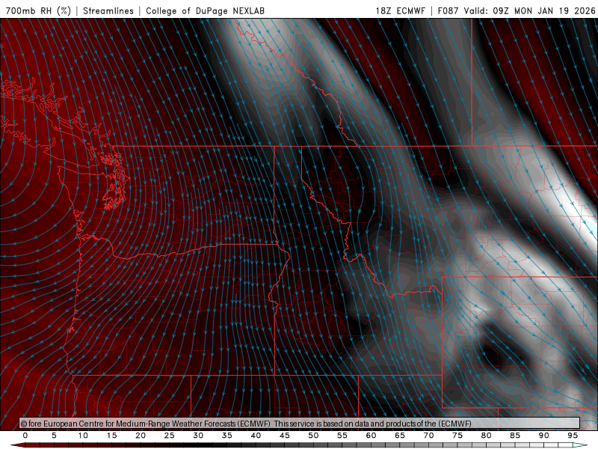
Task: Click the "40" colorbar scale label
Action: point(256,436)
